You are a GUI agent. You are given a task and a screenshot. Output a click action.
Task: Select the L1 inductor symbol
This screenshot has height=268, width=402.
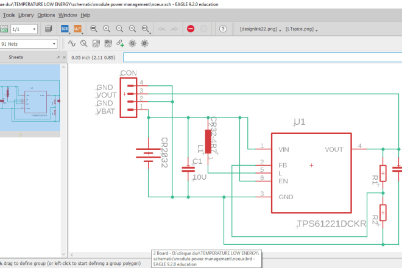pyautogui.click(x=208, y=141)
